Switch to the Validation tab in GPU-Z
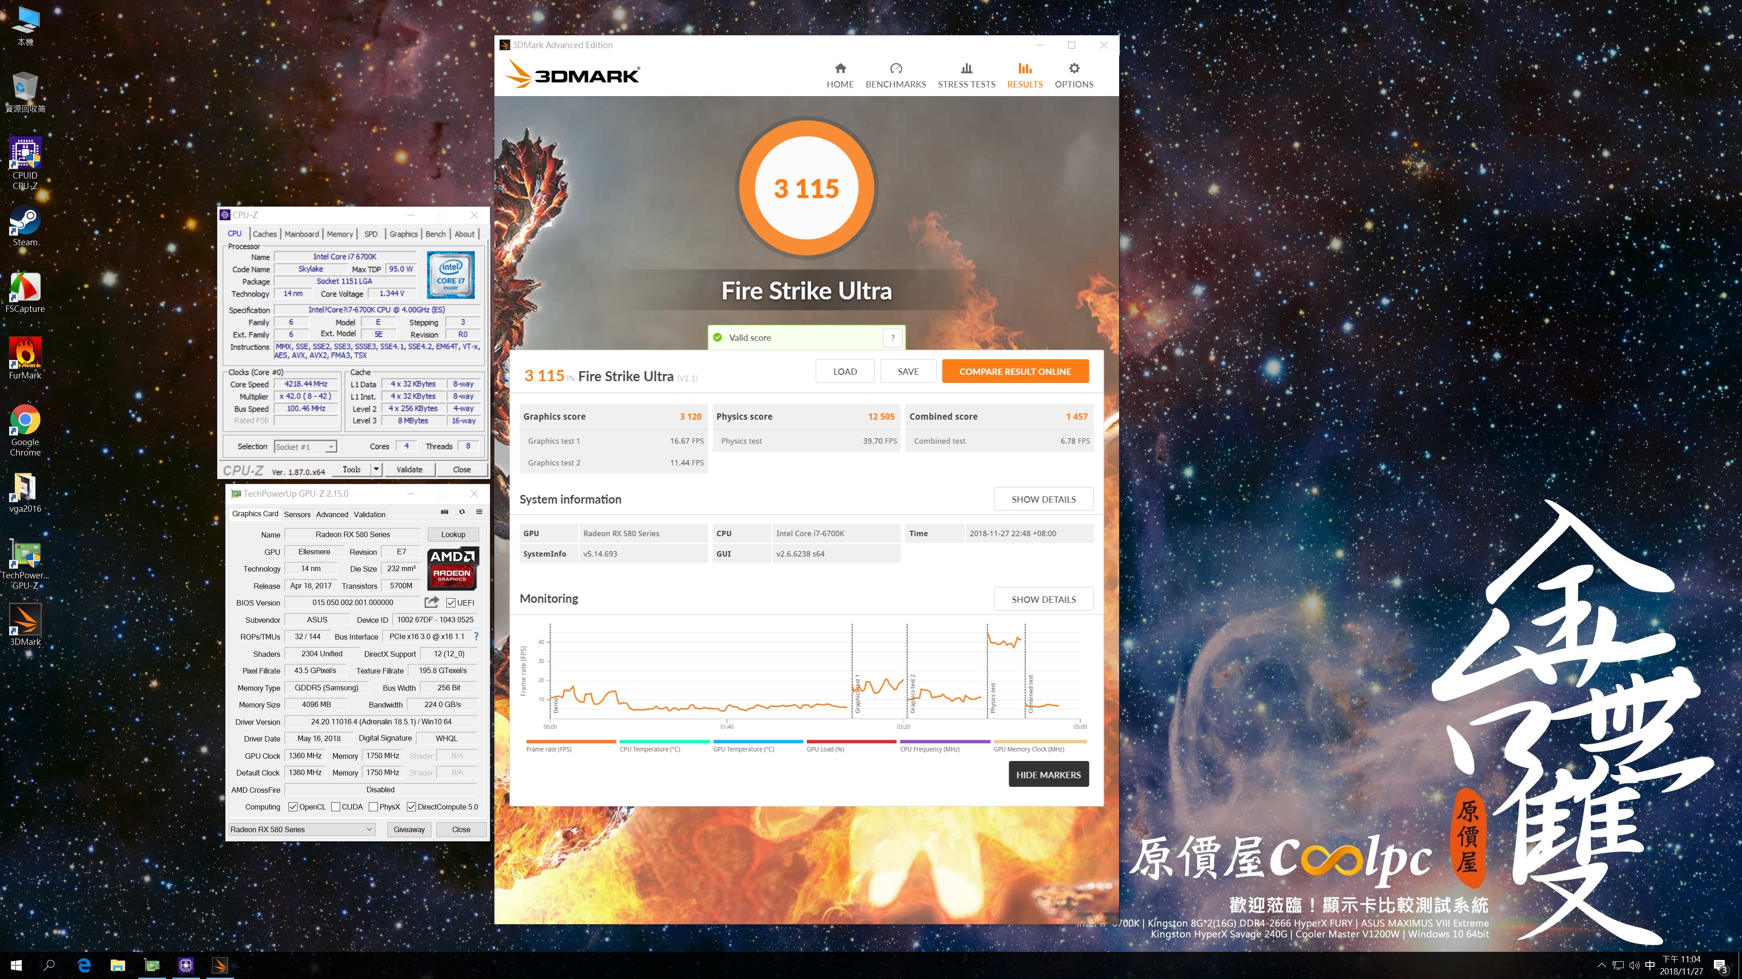 (369, 514)
